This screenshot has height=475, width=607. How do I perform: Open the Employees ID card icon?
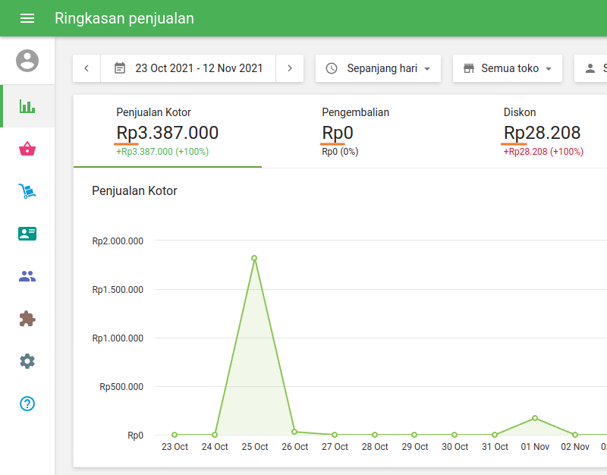27,234
